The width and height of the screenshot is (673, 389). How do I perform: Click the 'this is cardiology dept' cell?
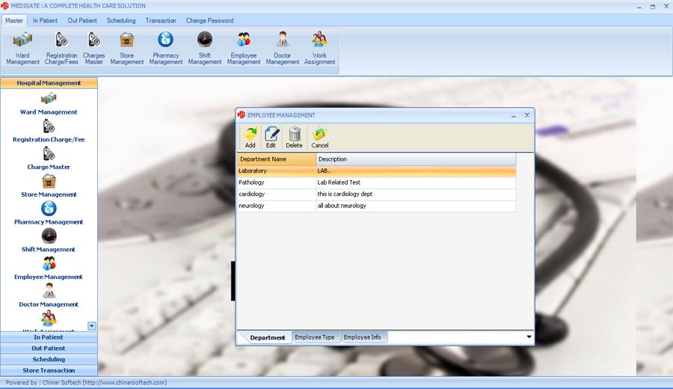click(x=416, y=194)
